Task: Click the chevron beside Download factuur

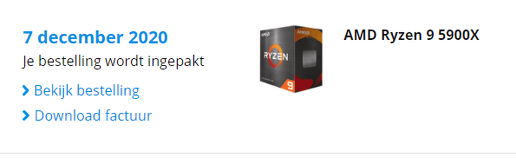Action: pos(26,116)
